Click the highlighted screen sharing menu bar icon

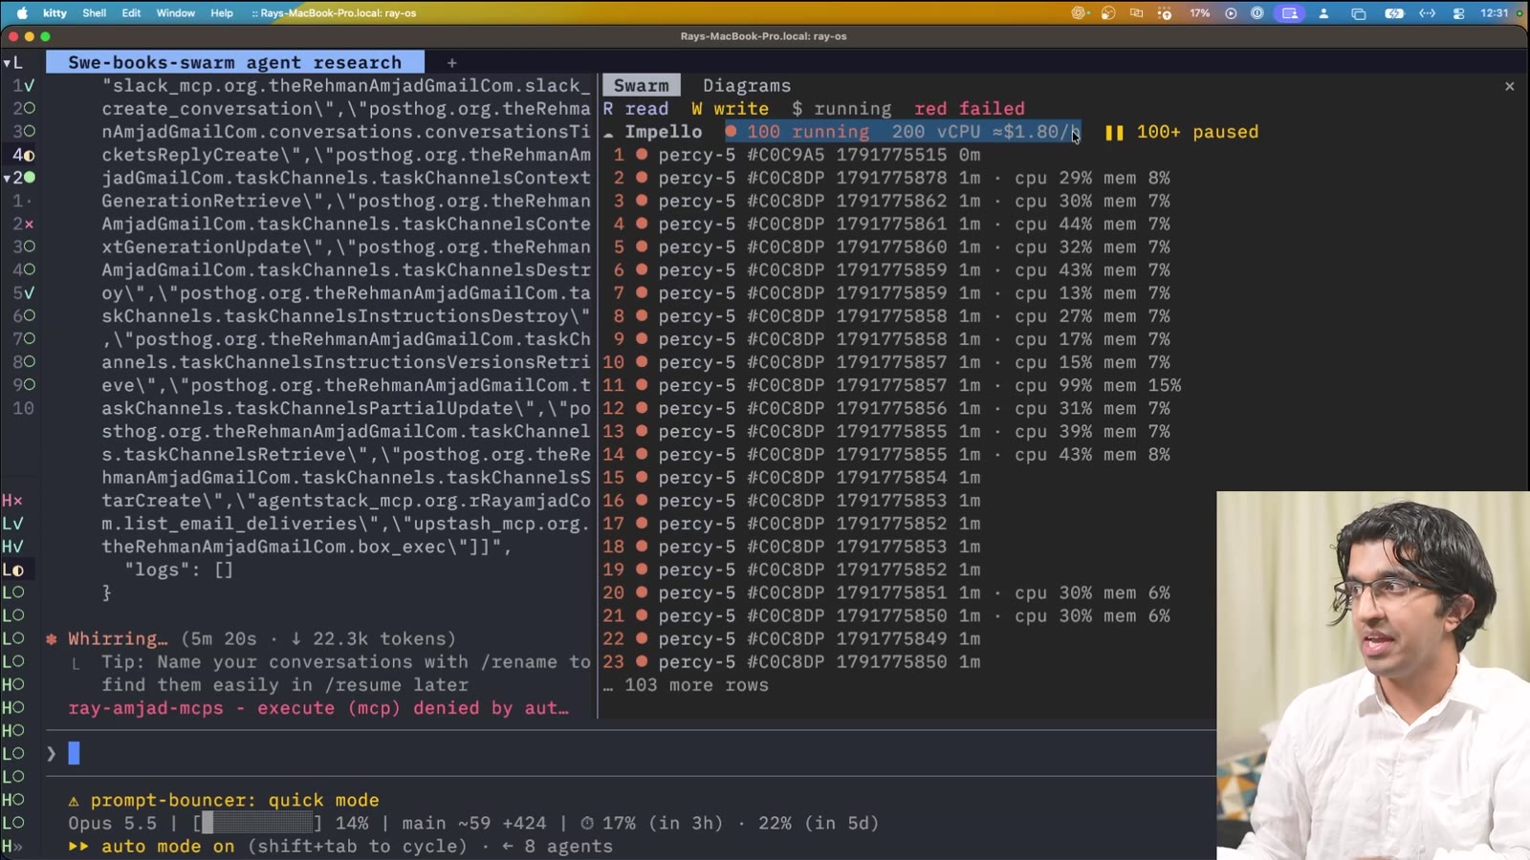click(1290, 12)
